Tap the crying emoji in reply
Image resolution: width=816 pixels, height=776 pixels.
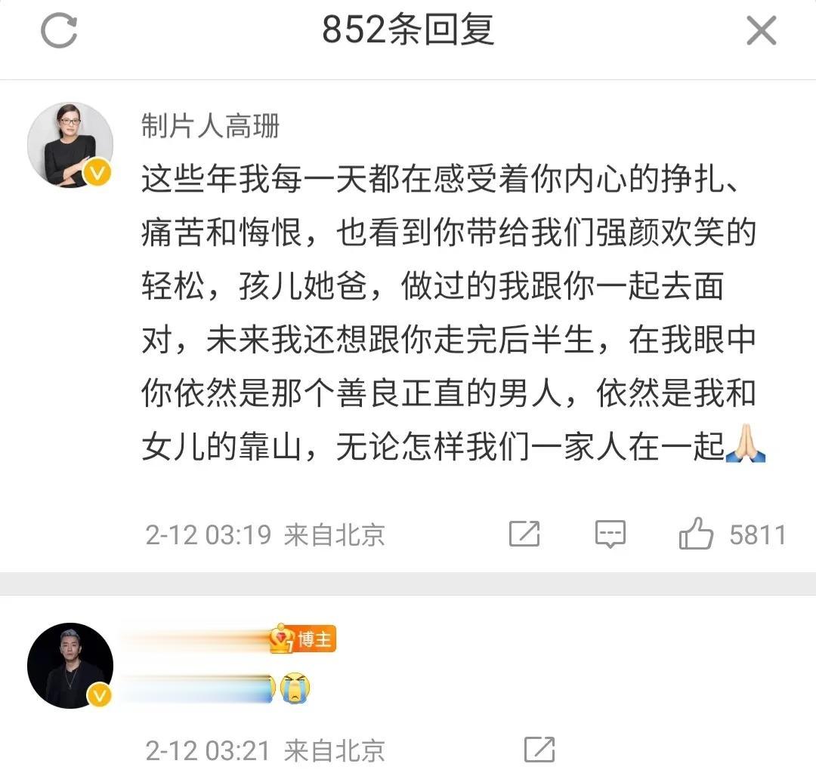pos(295,688)
